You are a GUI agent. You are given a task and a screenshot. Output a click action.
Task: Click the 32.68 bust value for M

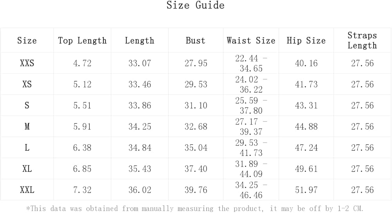196,127
